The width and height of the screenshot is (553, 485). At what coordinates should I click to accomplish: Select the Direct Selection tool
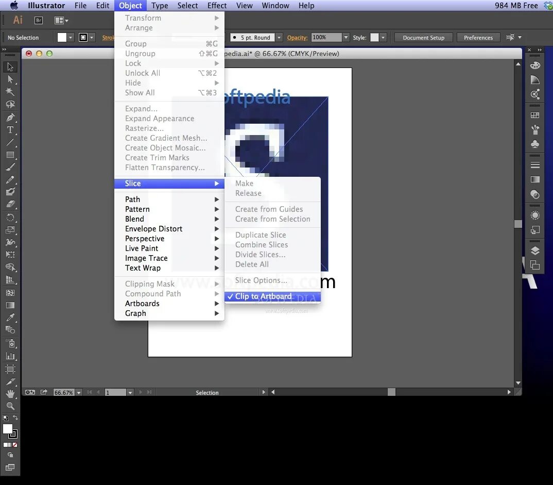[x=10, y=79]
